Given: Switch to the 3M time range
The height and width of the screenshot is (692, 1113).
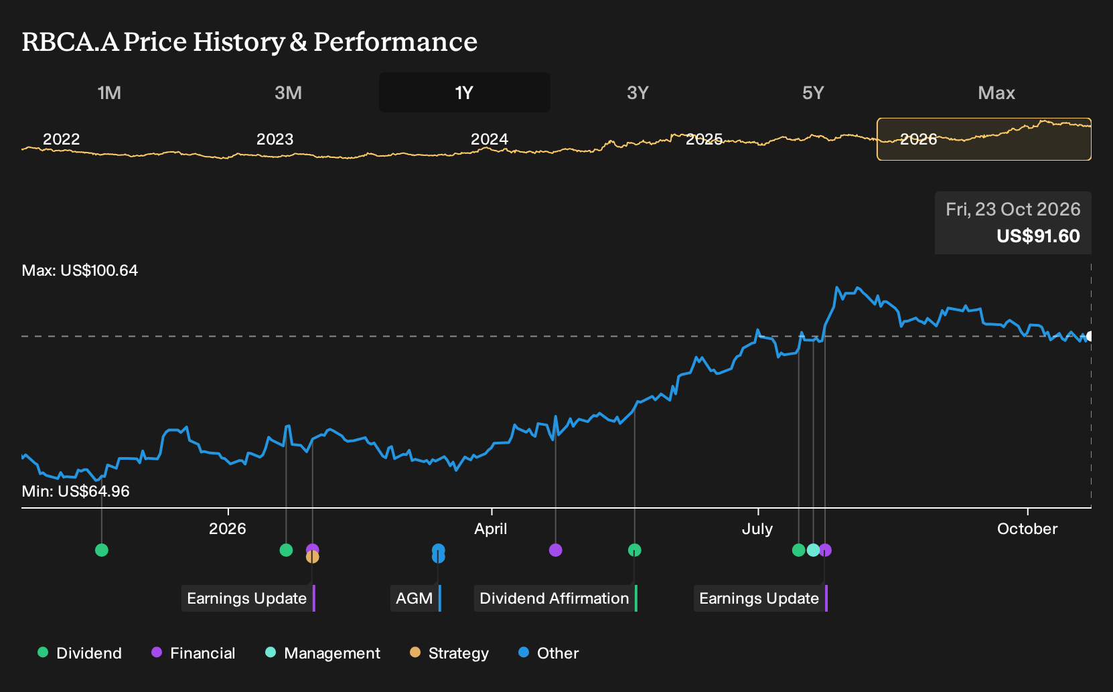Looking at the screenshot, I should [x=288, y=92].
